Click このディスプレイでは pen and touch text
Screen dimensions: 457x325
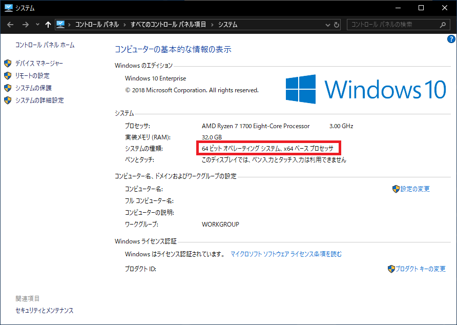pos(274,160)
